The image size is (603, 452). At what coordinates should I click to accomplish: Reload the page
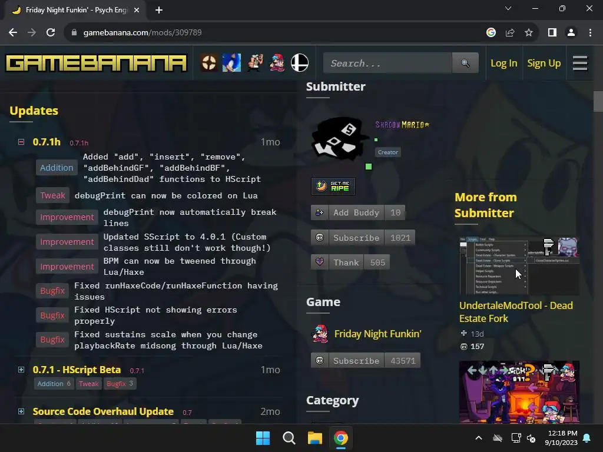click(x=51, y=32)
